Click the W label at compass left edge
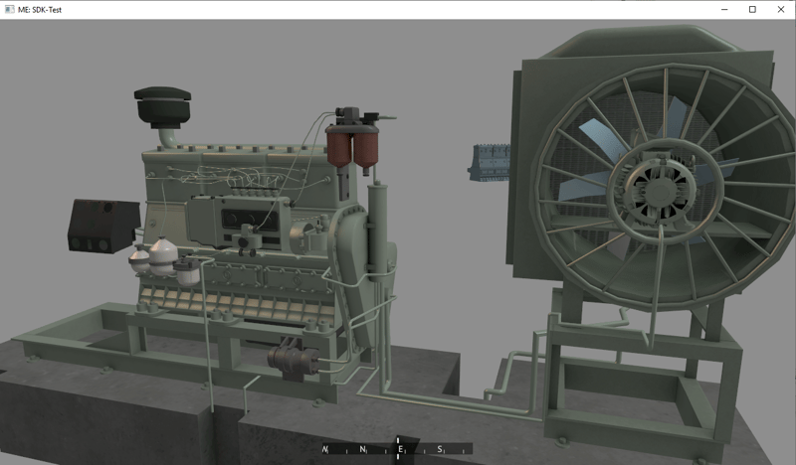Viewport: 796px width, 465px height. click(325, 450)
